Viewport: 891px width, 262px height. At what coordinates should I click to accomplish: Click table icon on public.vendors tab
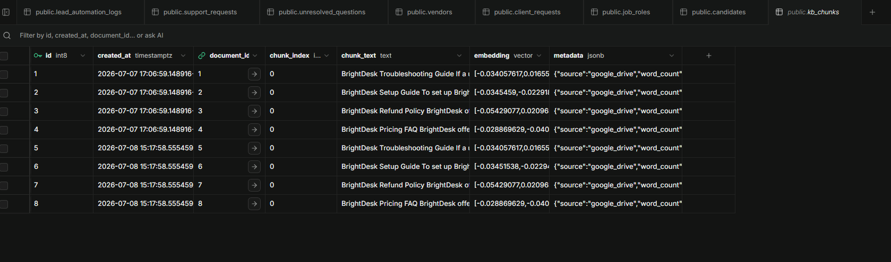[x=399, y=12]
